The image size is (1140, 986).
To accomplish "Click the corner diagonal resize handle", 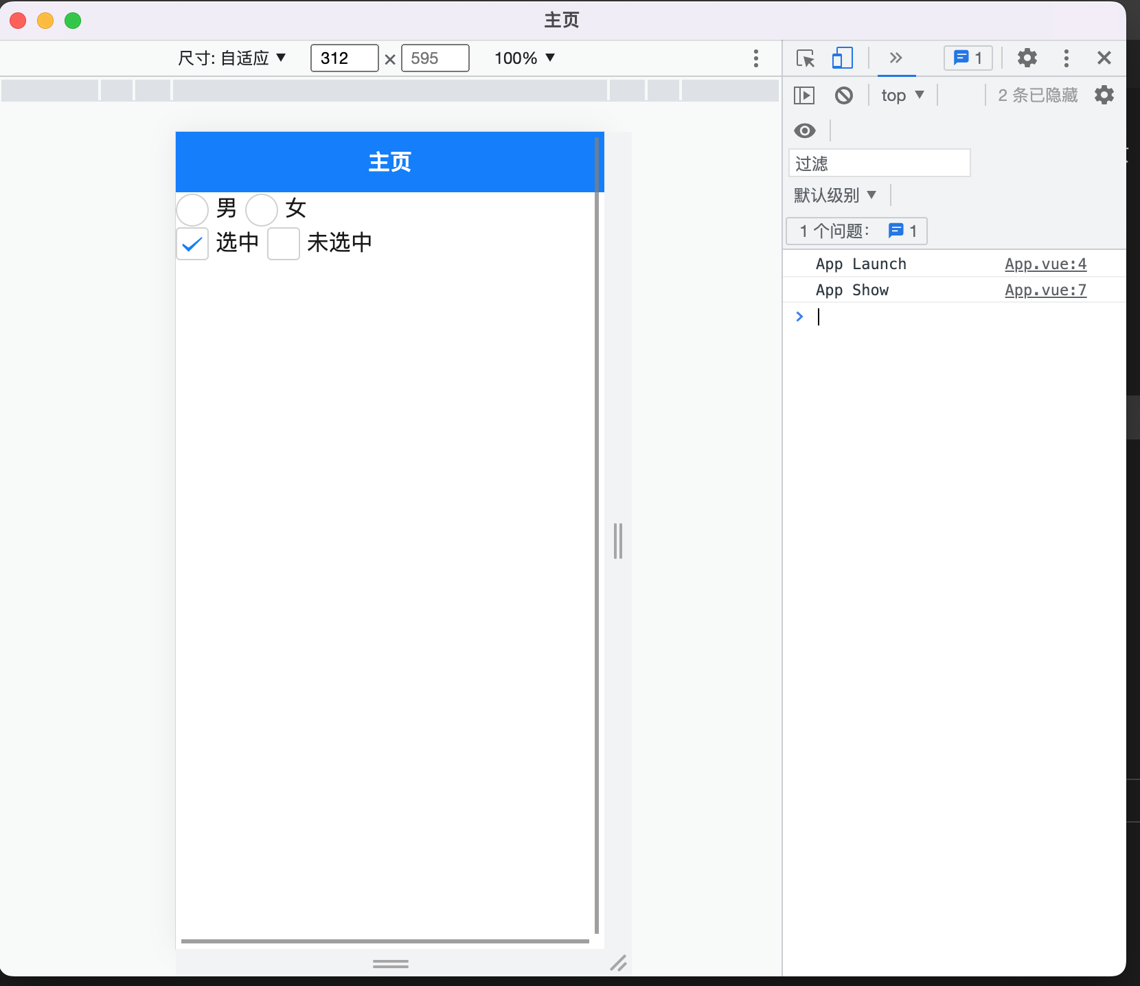I will 618,963.
